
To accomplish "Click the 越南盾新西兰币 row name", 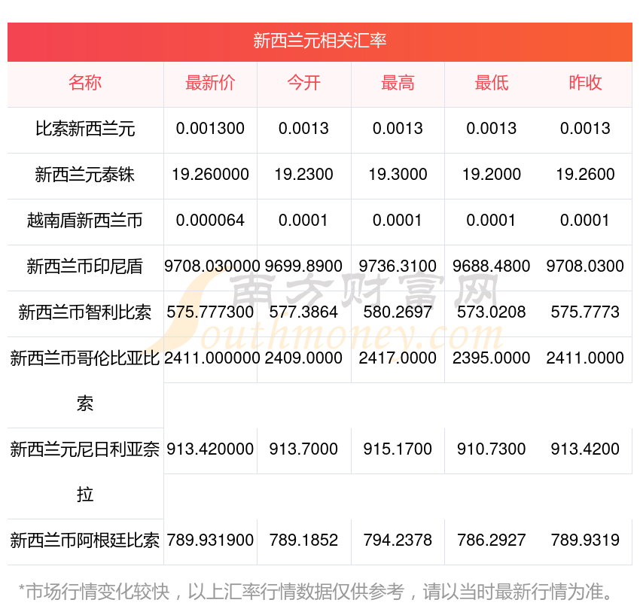I will [85, 221].
